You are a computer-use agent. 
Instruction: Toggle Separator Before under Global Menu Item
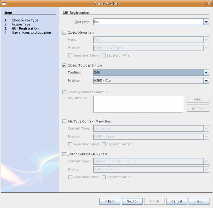click(70, 56)
